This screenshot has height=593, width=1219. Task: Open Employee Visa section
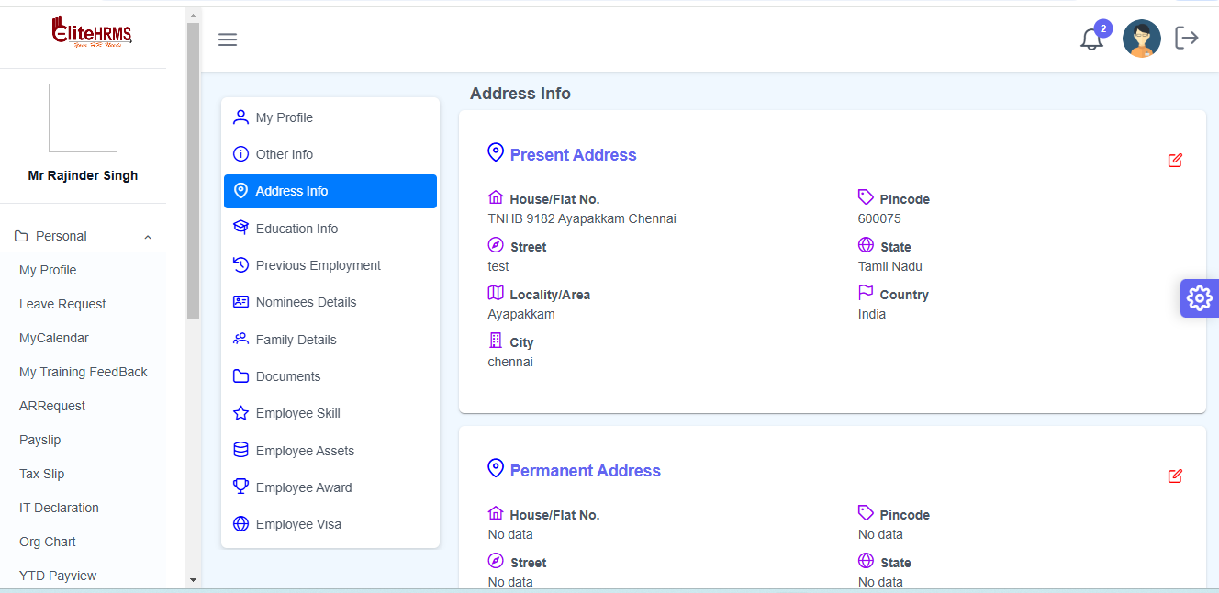coord(298,524)
